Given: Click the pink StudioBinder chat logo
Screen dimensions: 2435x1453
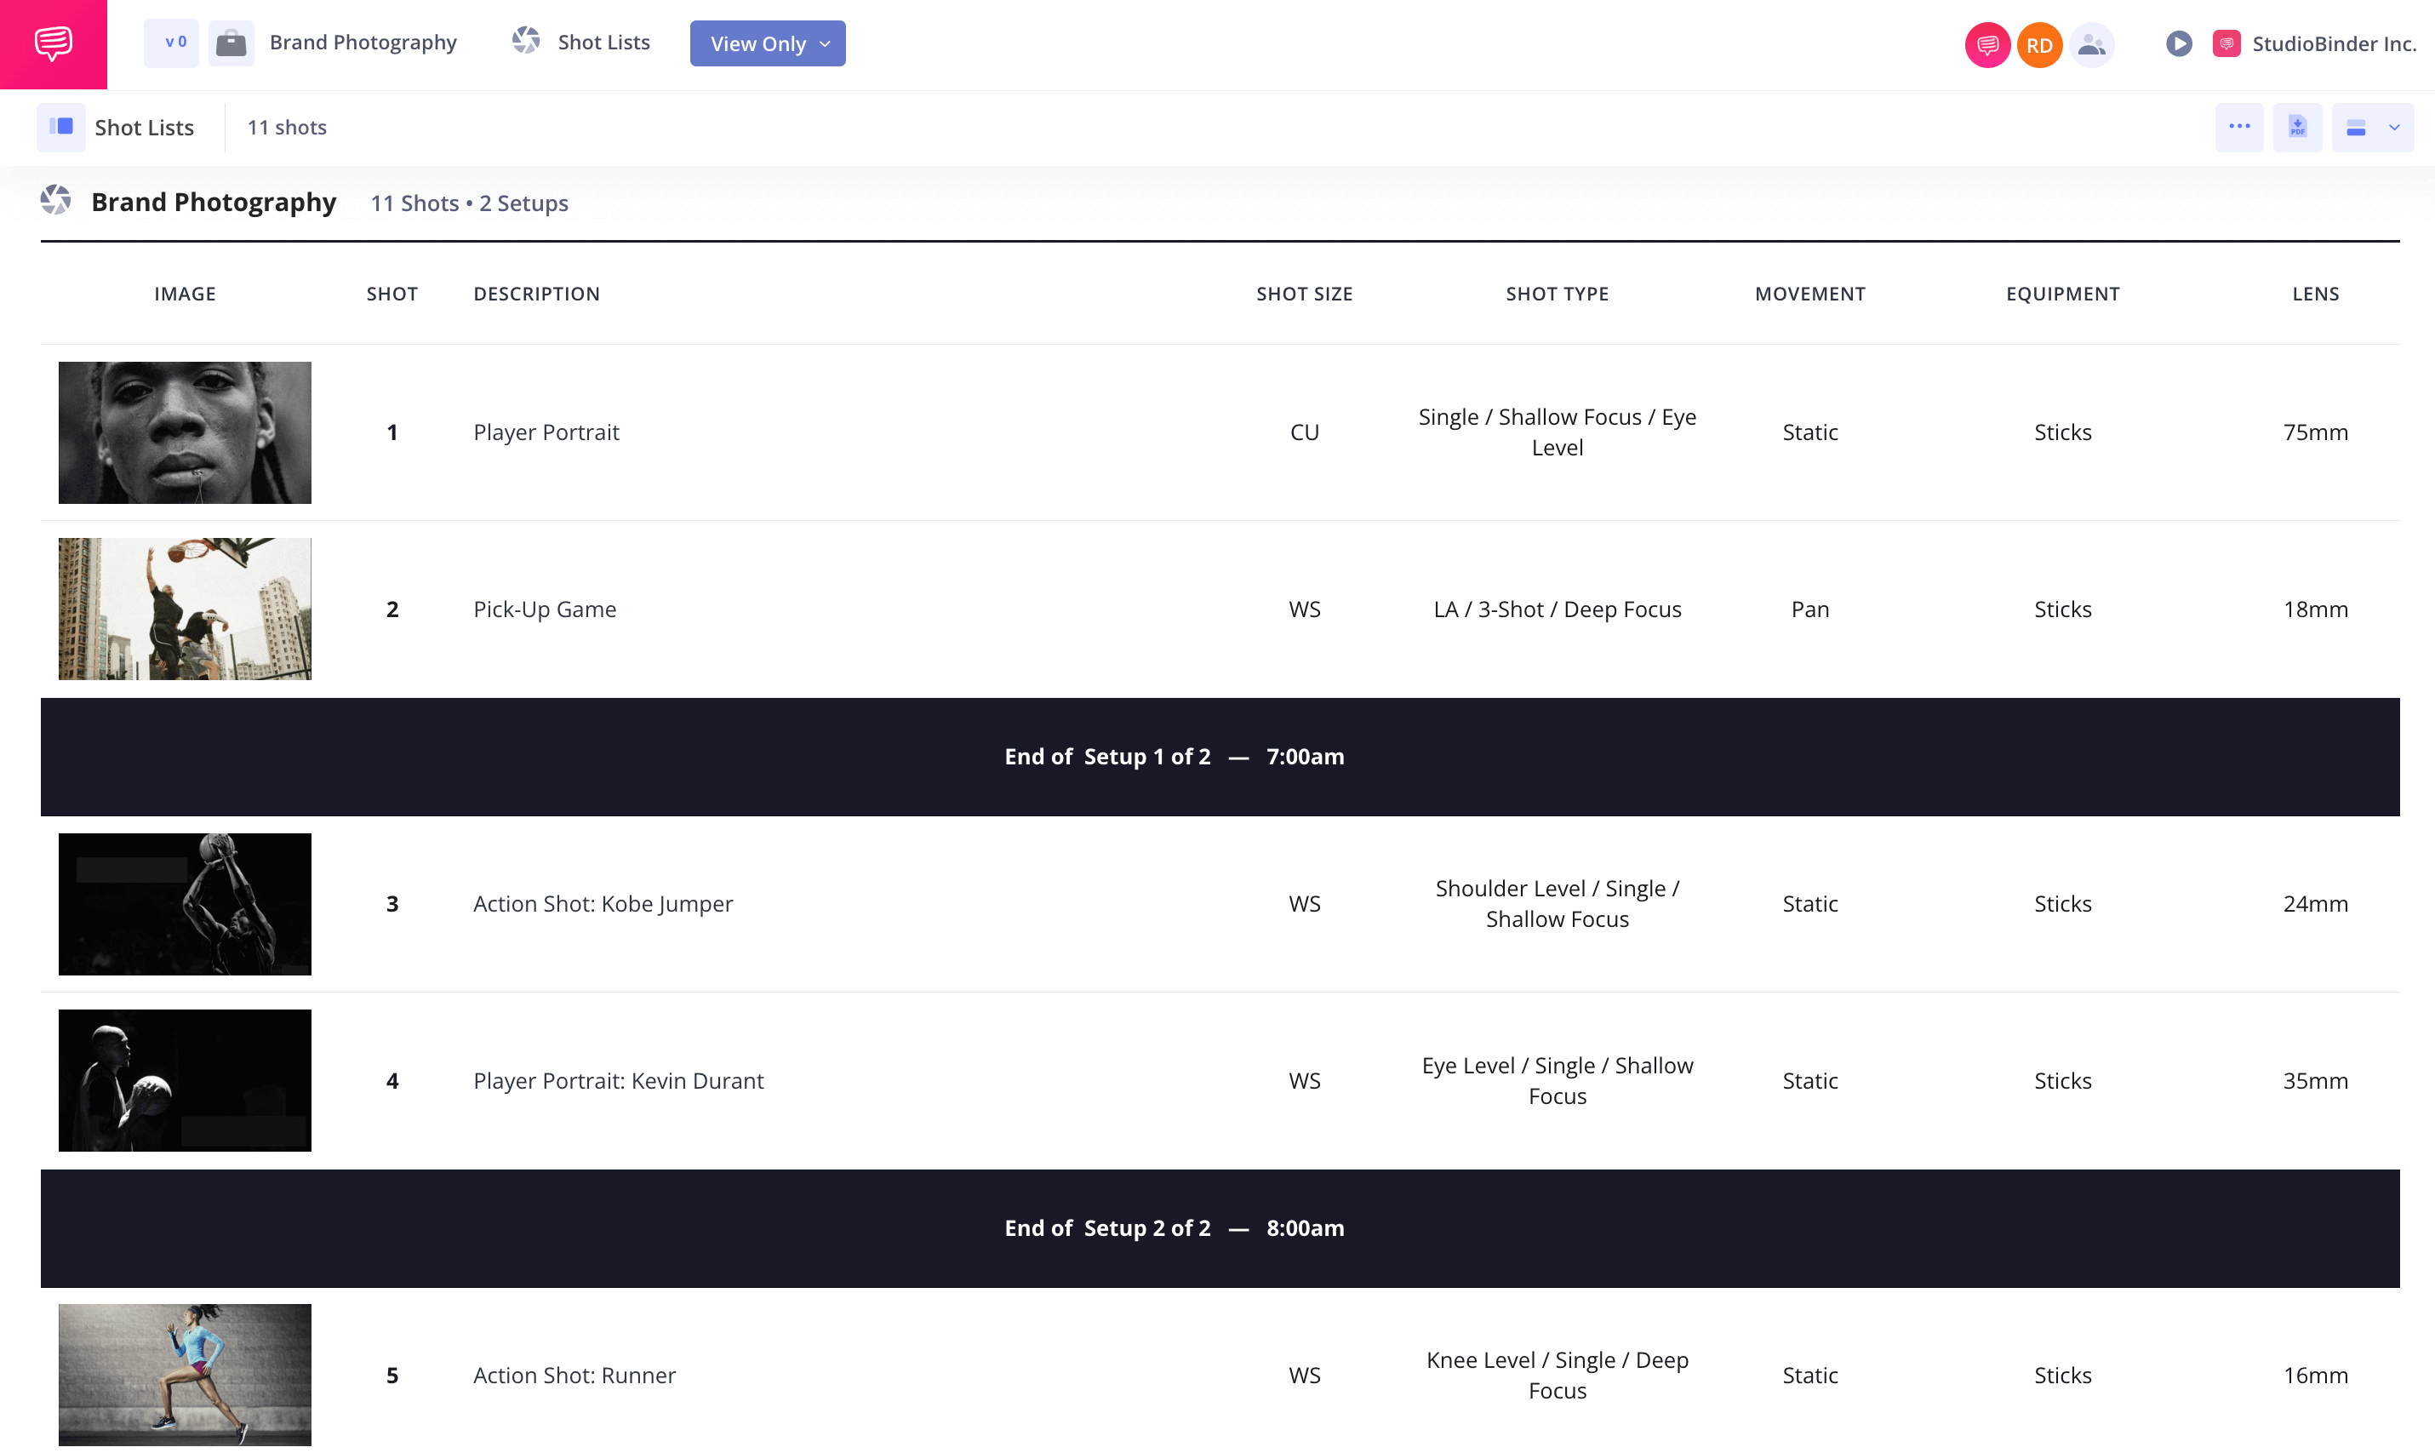Looking at the screenshot, I should 53,44.
